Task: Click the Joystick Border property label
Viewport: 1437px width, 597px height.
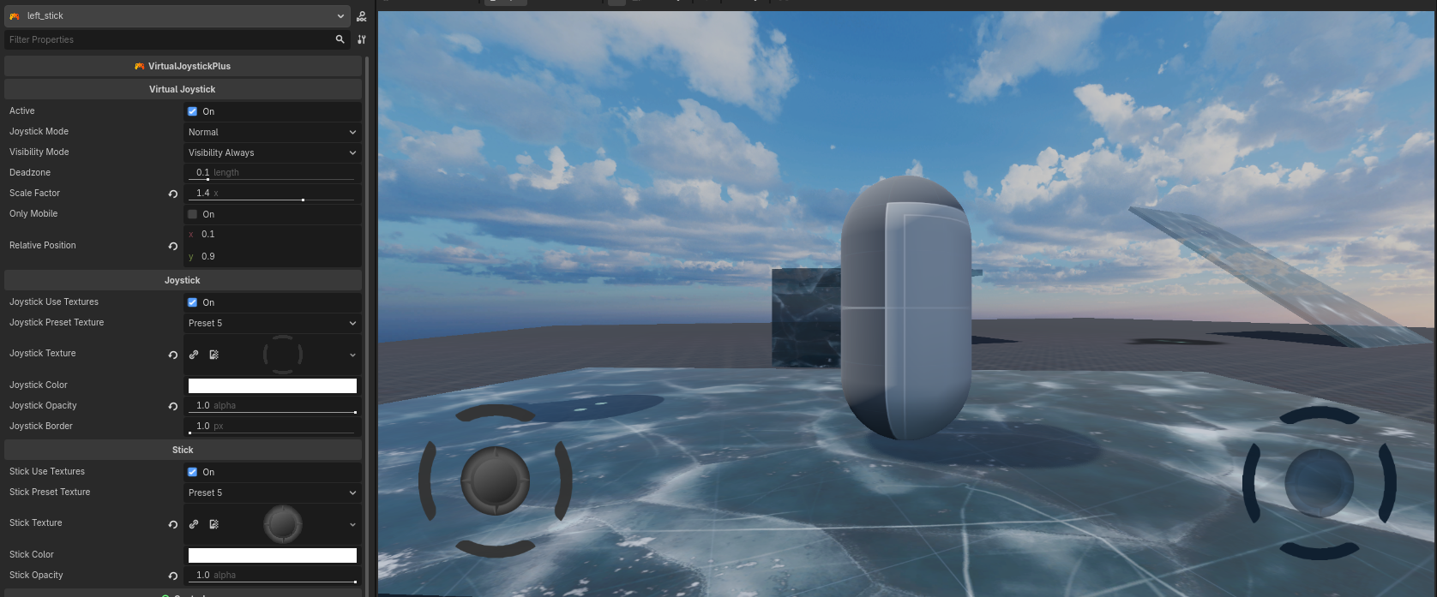Action: (41, 426)
